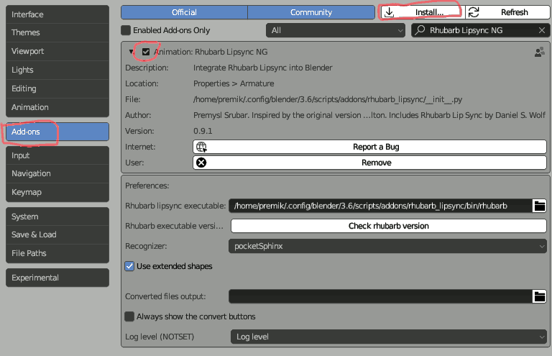
Task: Browse for Converted files output folder icon
Action: point(539,296)
